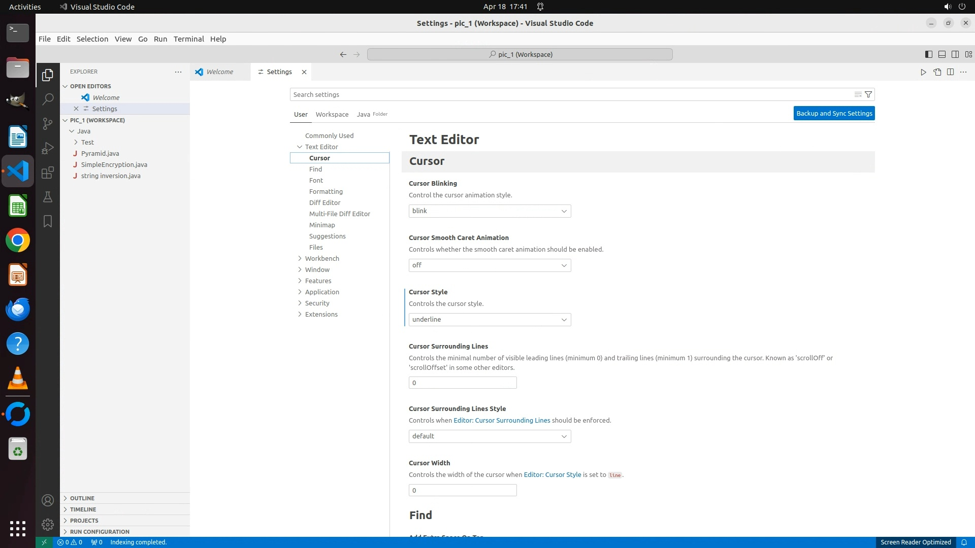Follow the Editor: Cursor Surrounding Lines link
This screenshot has height=548, width=975.
(x=501, y=420)
